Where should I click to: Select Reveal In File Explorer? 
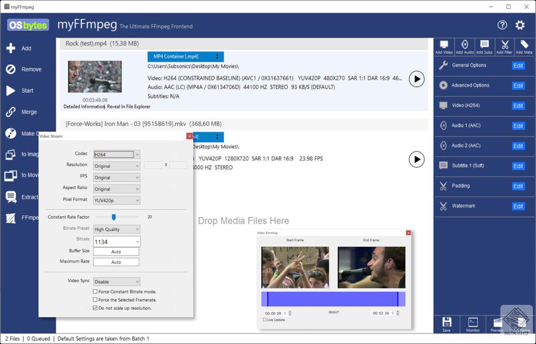coord(129,106)
